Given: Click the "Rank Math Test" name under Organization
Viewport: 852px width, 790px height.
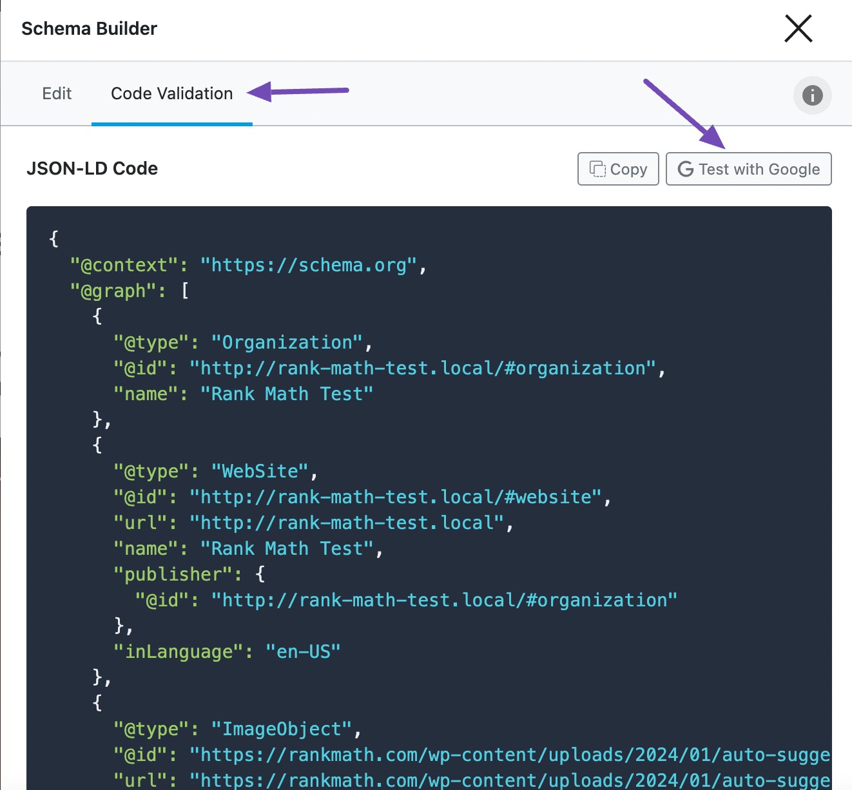Looking at the screenshot, I should pyautogui.click(x=287, y=394).
